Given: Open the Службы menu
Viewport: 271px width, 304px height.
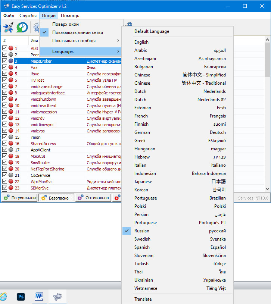Looking at the screenshot, I should click(28, 16).
